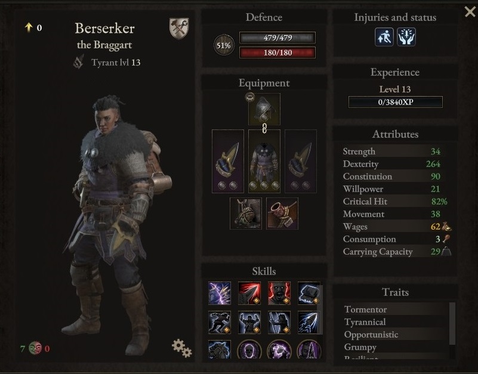Click the red blade strike skill icon
This screenshot has width=478, height=374.
tap(249, 293)
